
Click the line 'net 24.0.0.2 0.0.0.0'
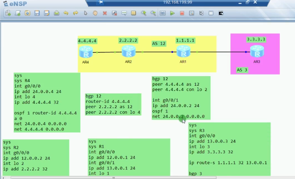coord(178,117)
